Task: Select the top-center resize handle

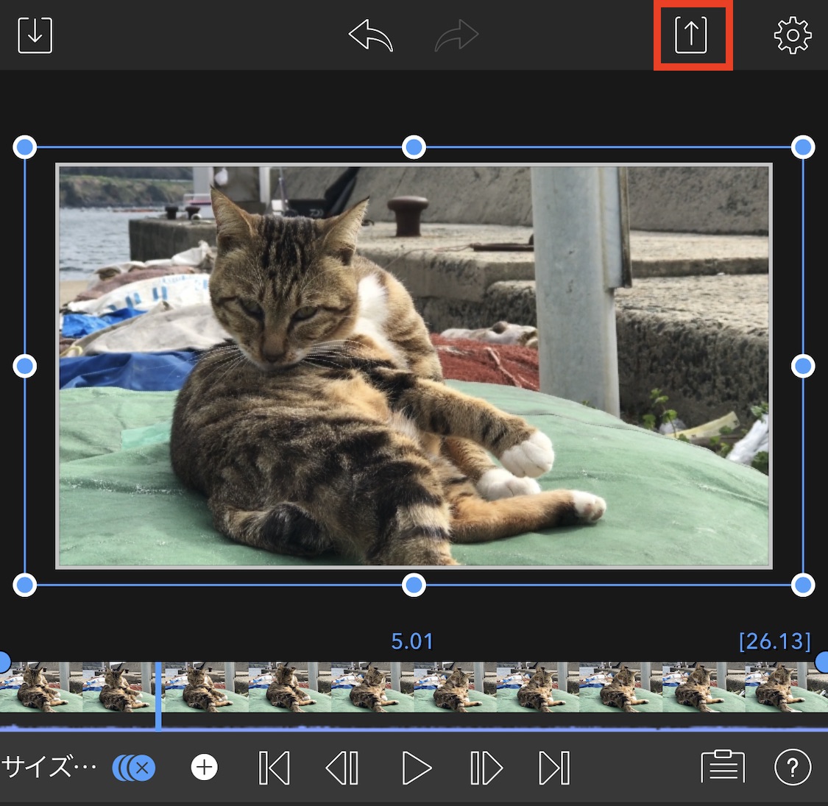Action: pos(414,146)
